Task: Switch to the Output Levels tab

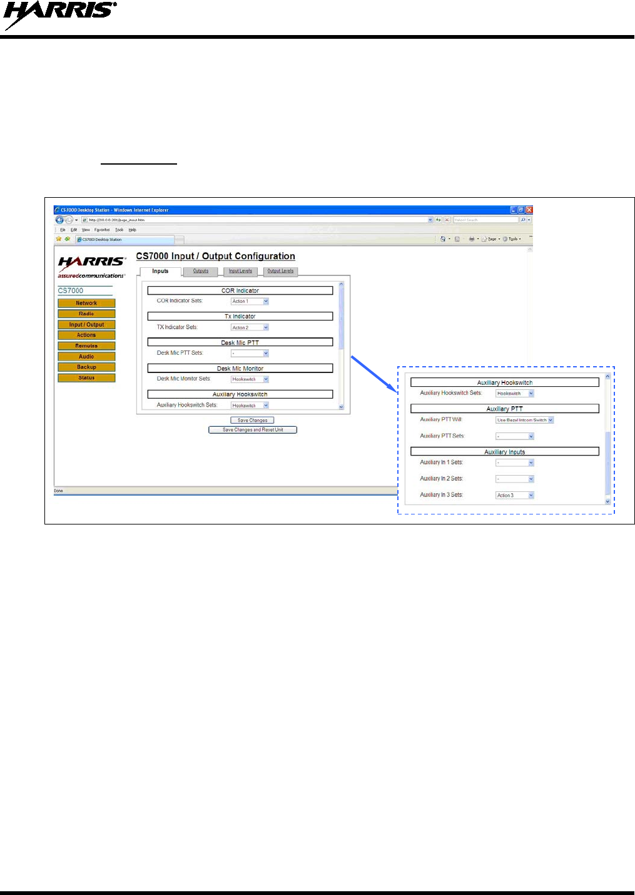Action: [280, 271]
